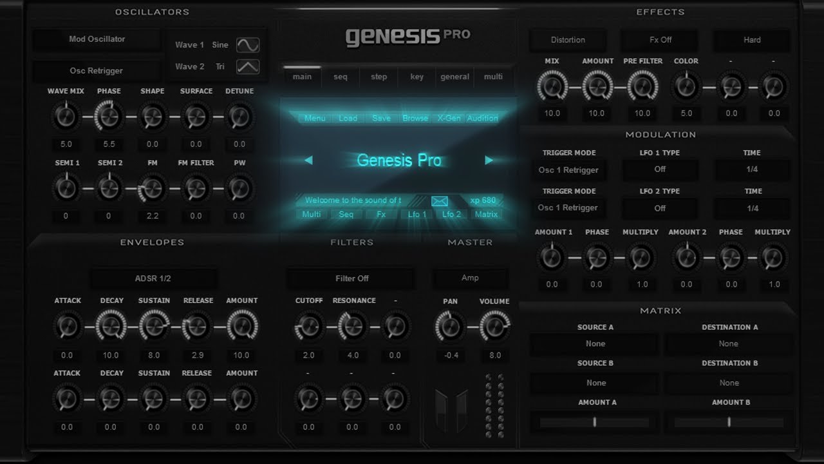Click the first envelope SUSTAIN knob
Screen dimensions: 824x464
(154, 326)
